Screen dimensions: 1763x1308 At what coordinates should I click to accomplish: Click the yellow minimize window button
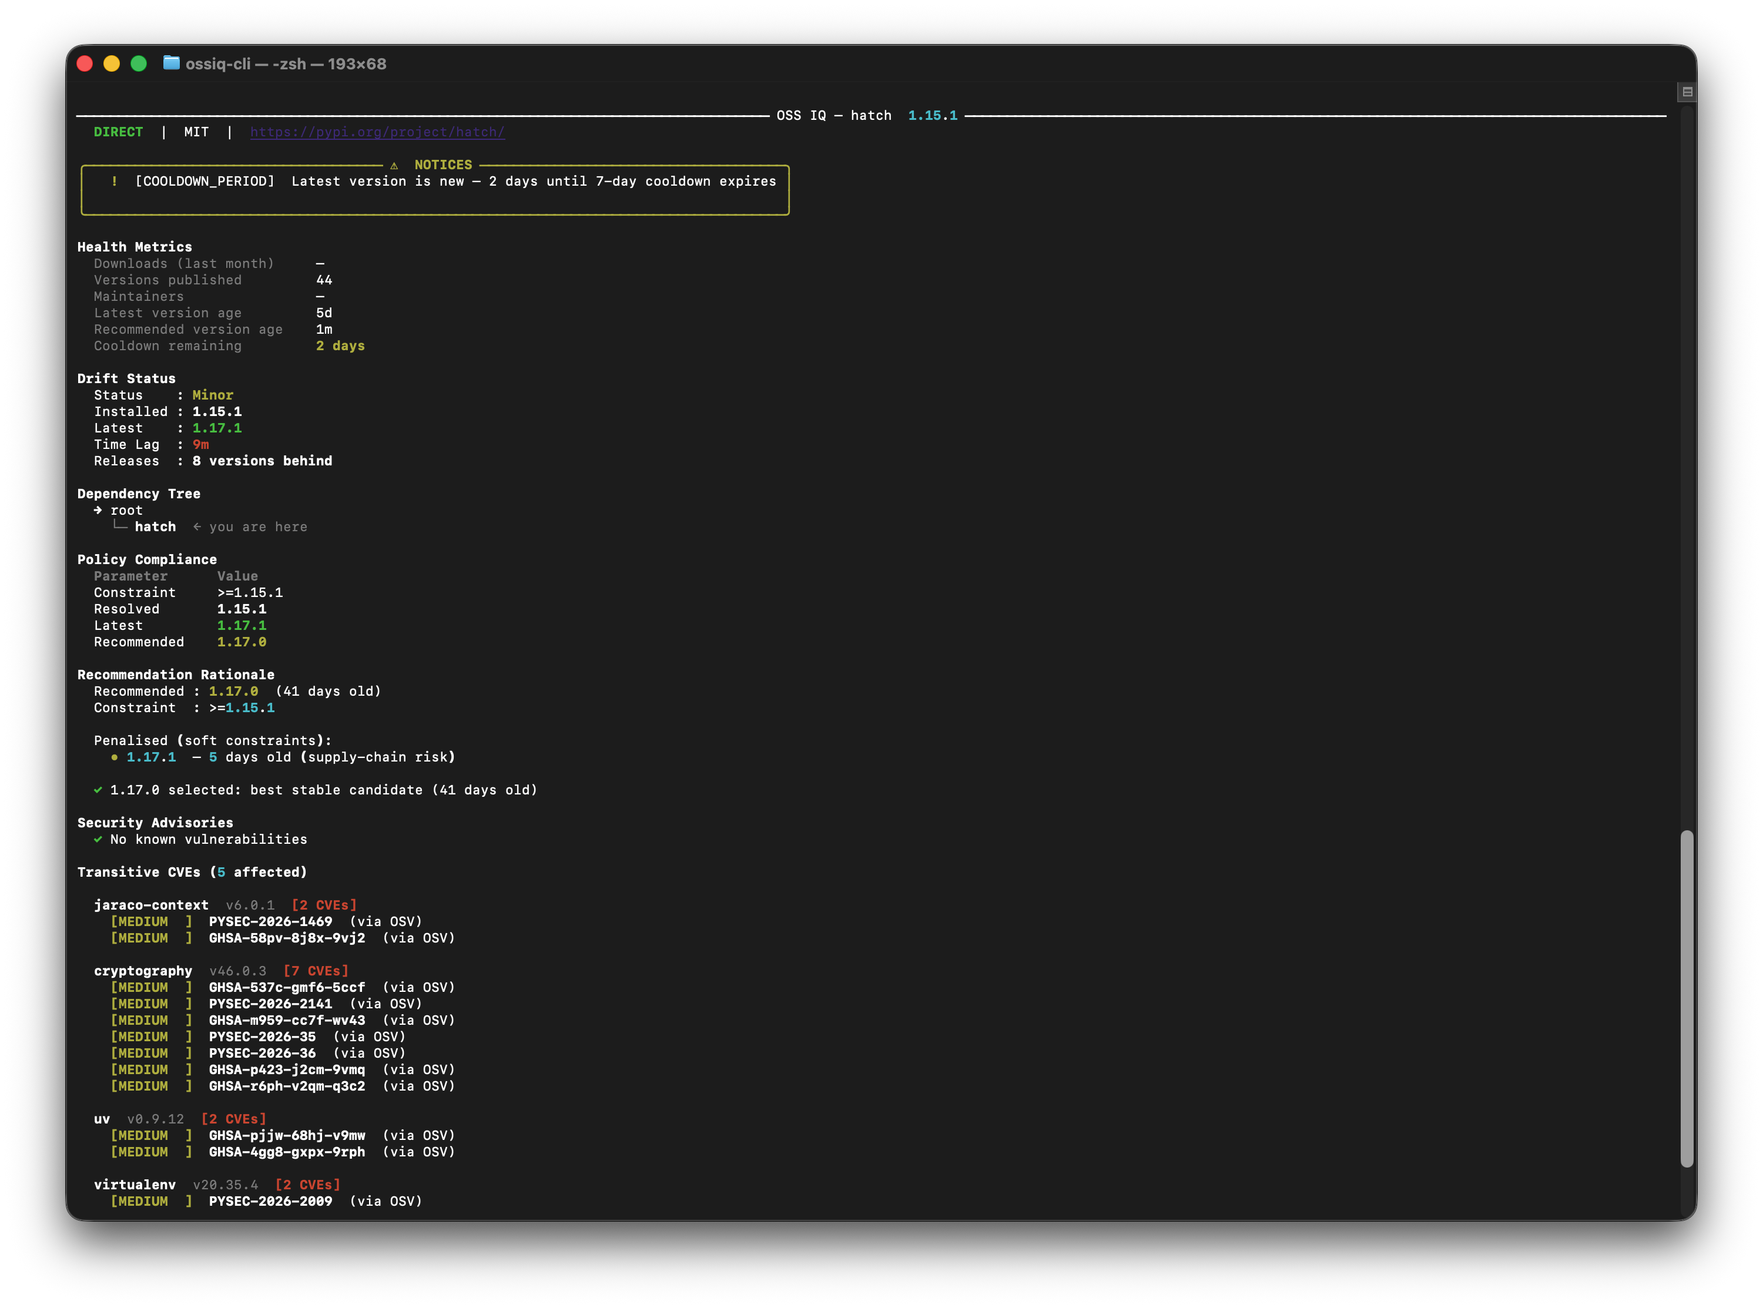pos(112,63)
